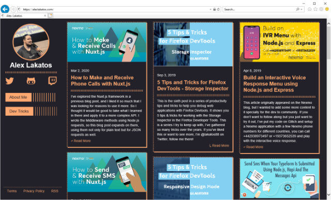Open the About Me page
The width and height of the screenshot is (331, 200).
point(19,97)
